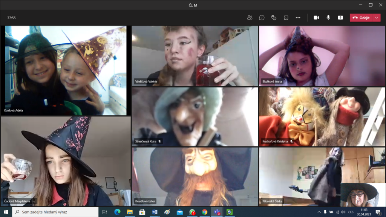Click the self-view video preview
Screen dimensions: 386x217
[x=363, y=195]
